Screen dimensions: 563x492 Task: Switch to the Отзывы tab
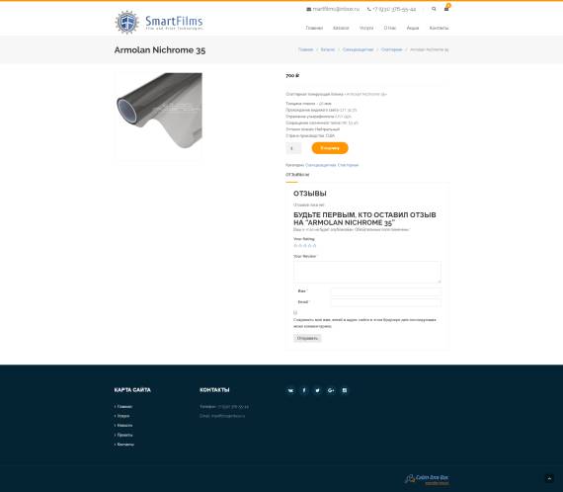(297, 175)
